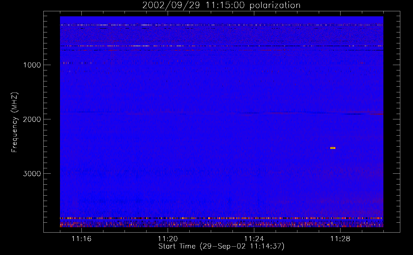Click the 11:24 time tick label

254,239
